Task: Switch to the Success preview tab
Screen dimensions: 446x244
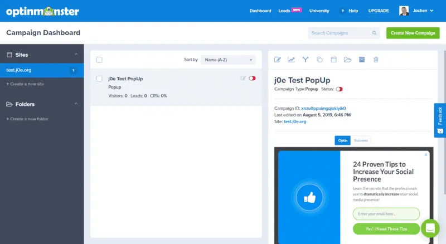Action: point(361,140)
